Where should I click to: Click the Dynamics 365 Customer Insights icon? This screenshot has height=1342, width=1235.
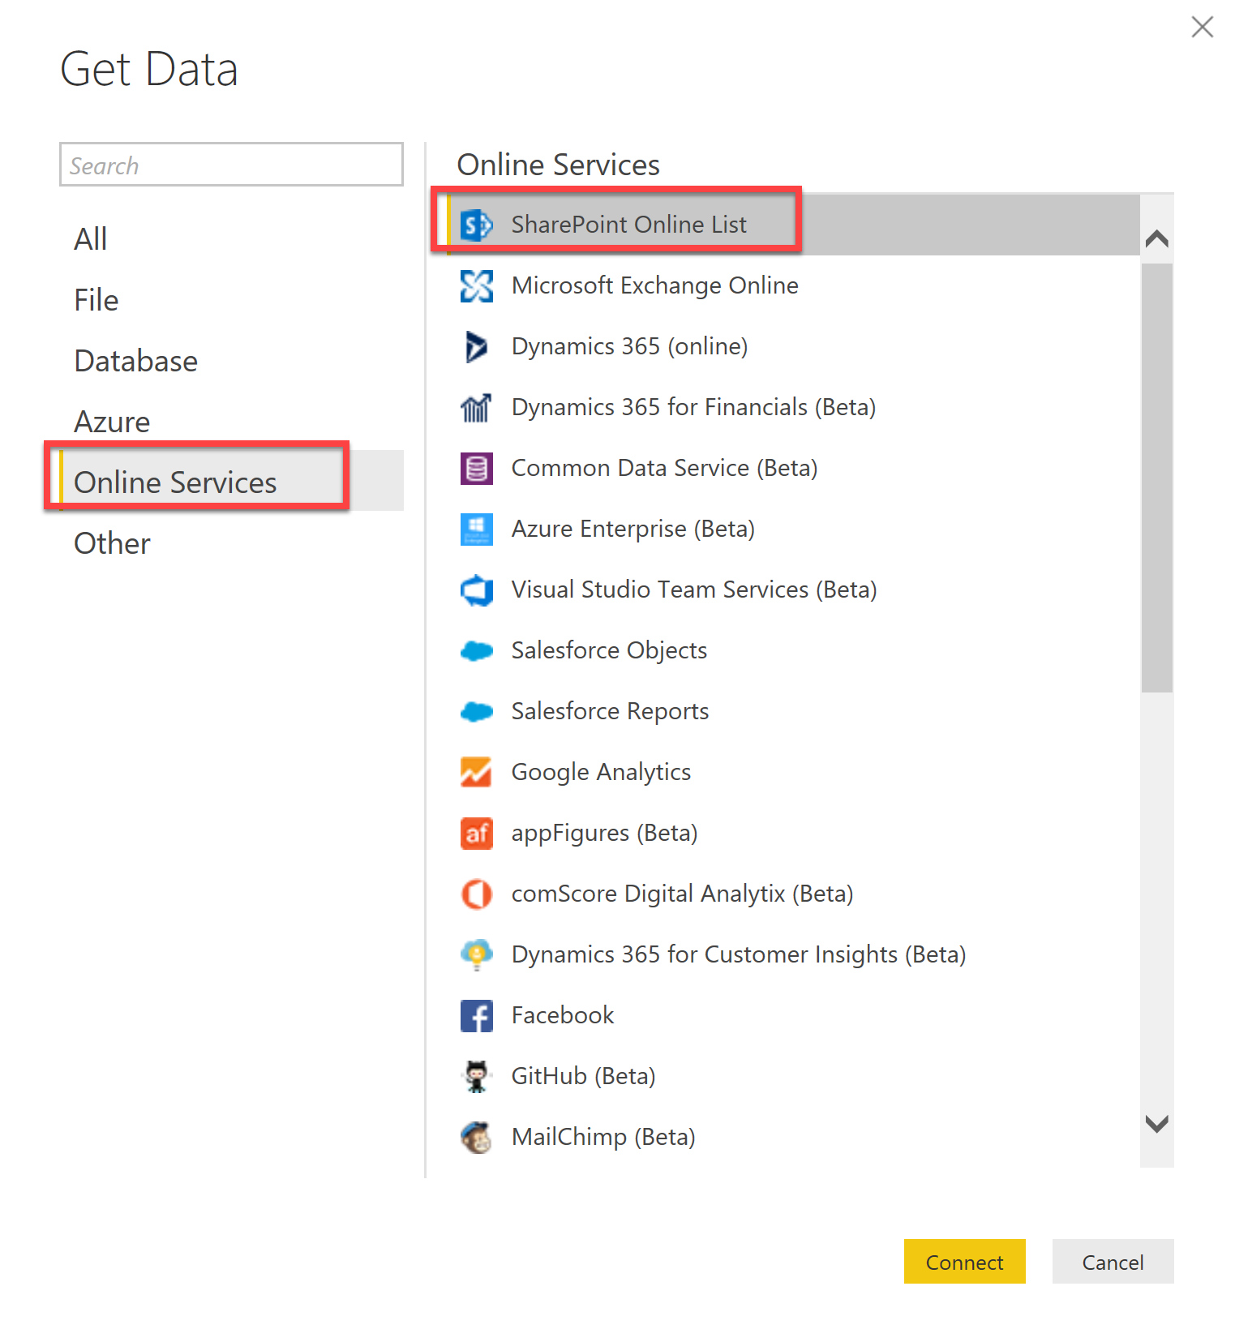click(x=476, y=954)
